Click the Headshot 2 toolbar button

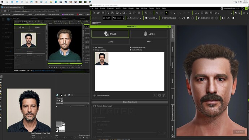pos(204,18)
